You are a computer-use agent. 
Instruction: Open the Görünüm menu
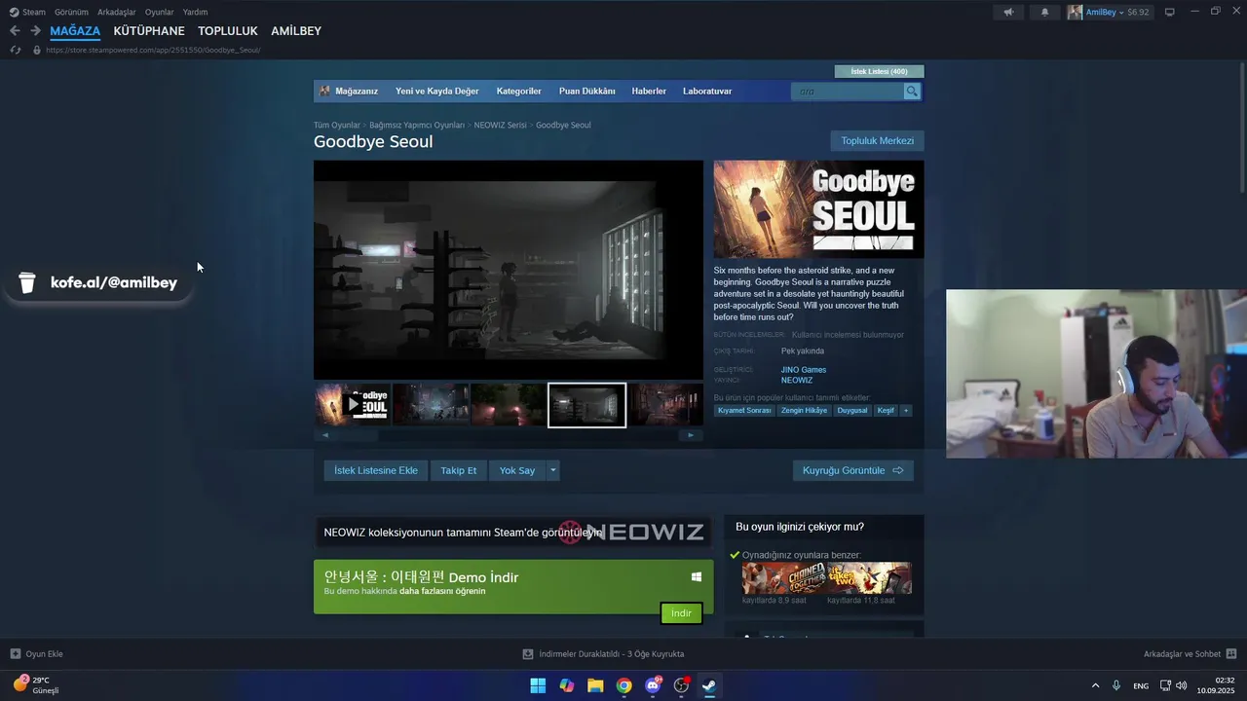pyautogui.click(x=71, y=12)
